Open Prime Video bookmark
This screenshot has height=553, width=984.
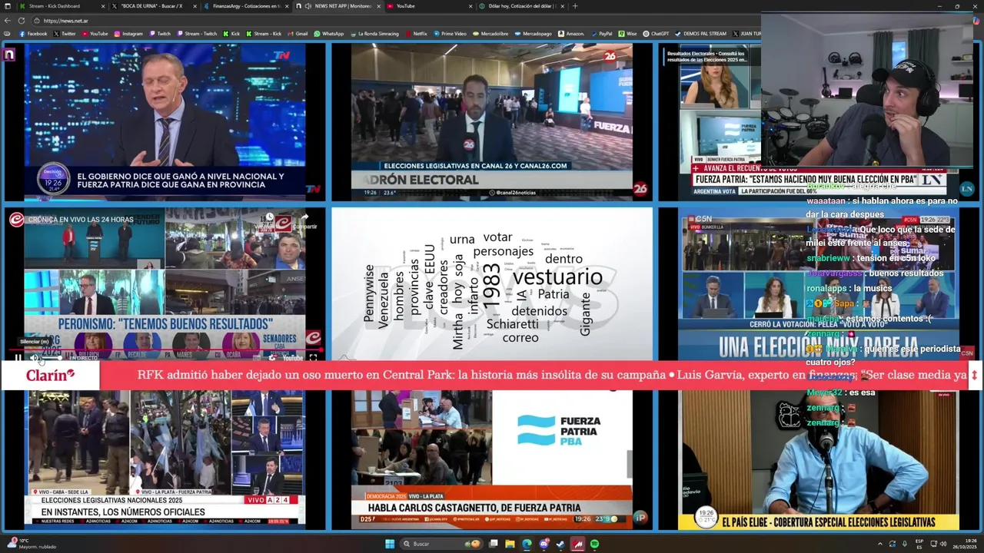pyautogui.click(x=450, y=34)
